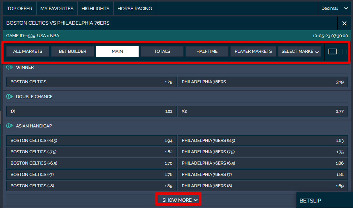Select Philadelphia 76ers (6.5) handicap
The width and height of the screenshot is (353, 208).
263,163
